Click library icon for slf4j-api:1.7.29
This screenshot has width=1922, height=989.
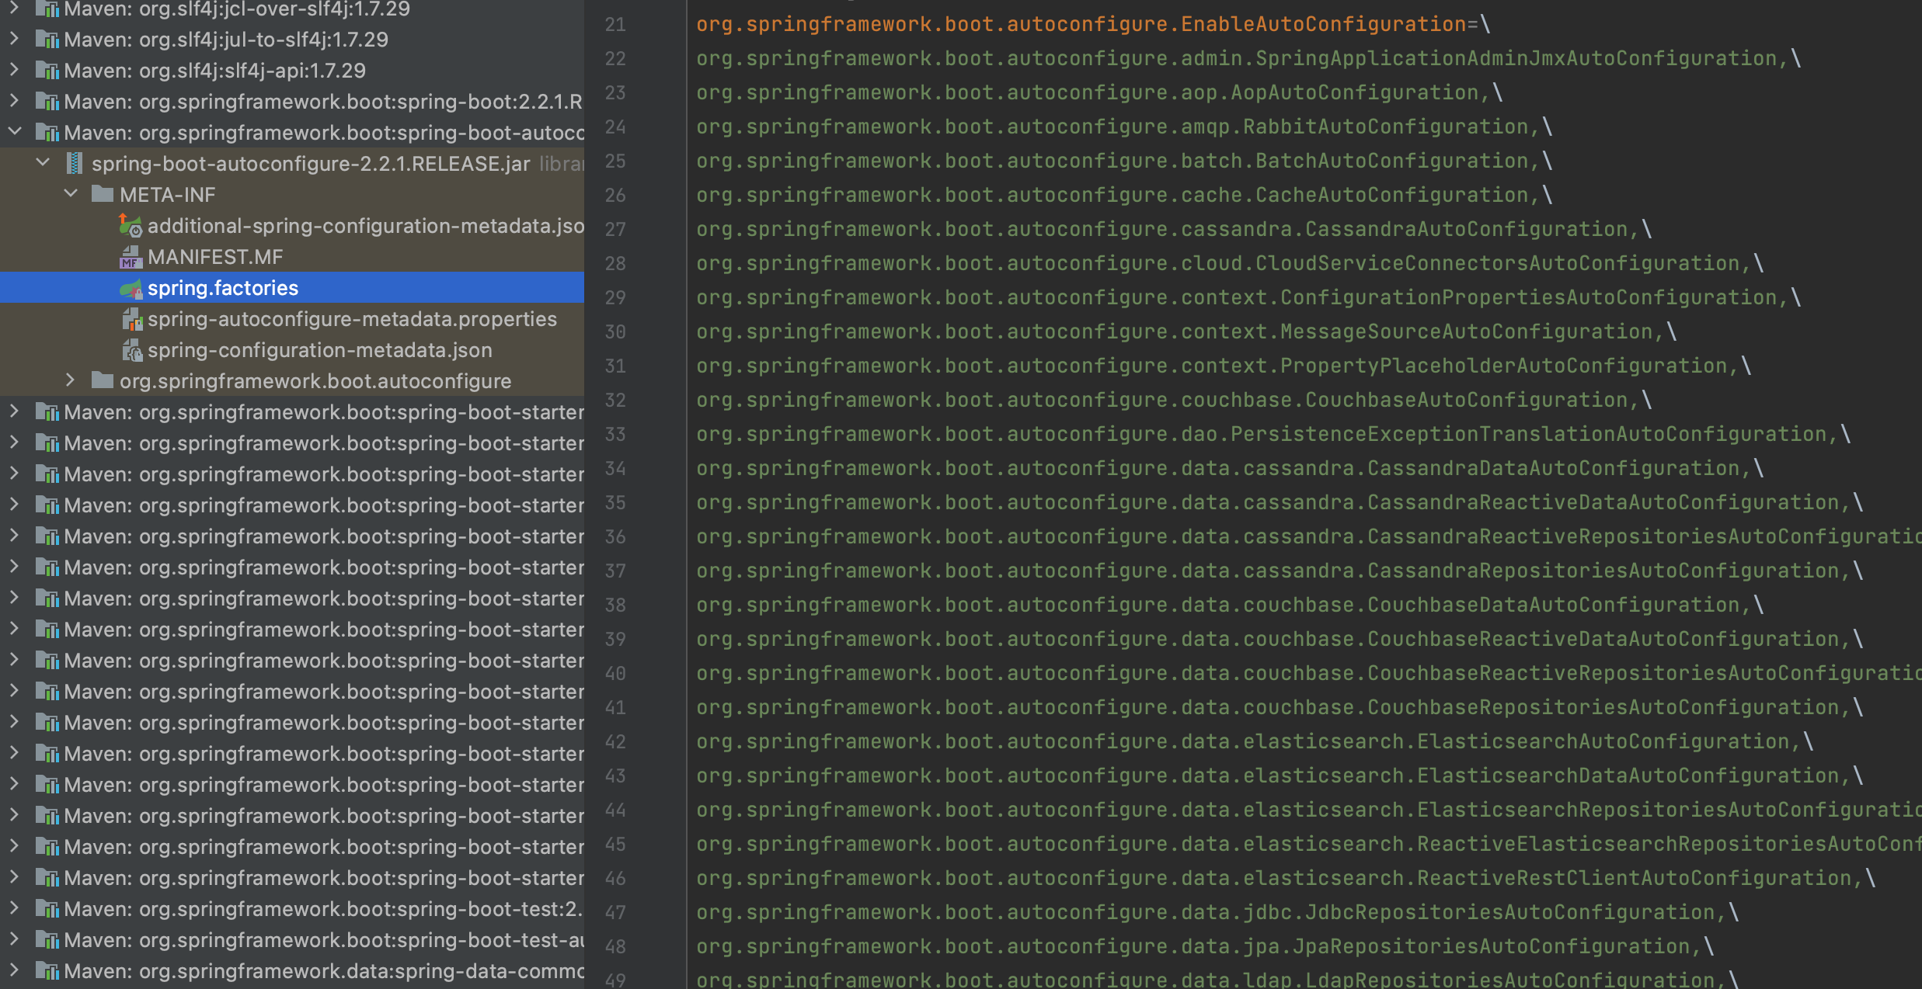click(47, 71)
